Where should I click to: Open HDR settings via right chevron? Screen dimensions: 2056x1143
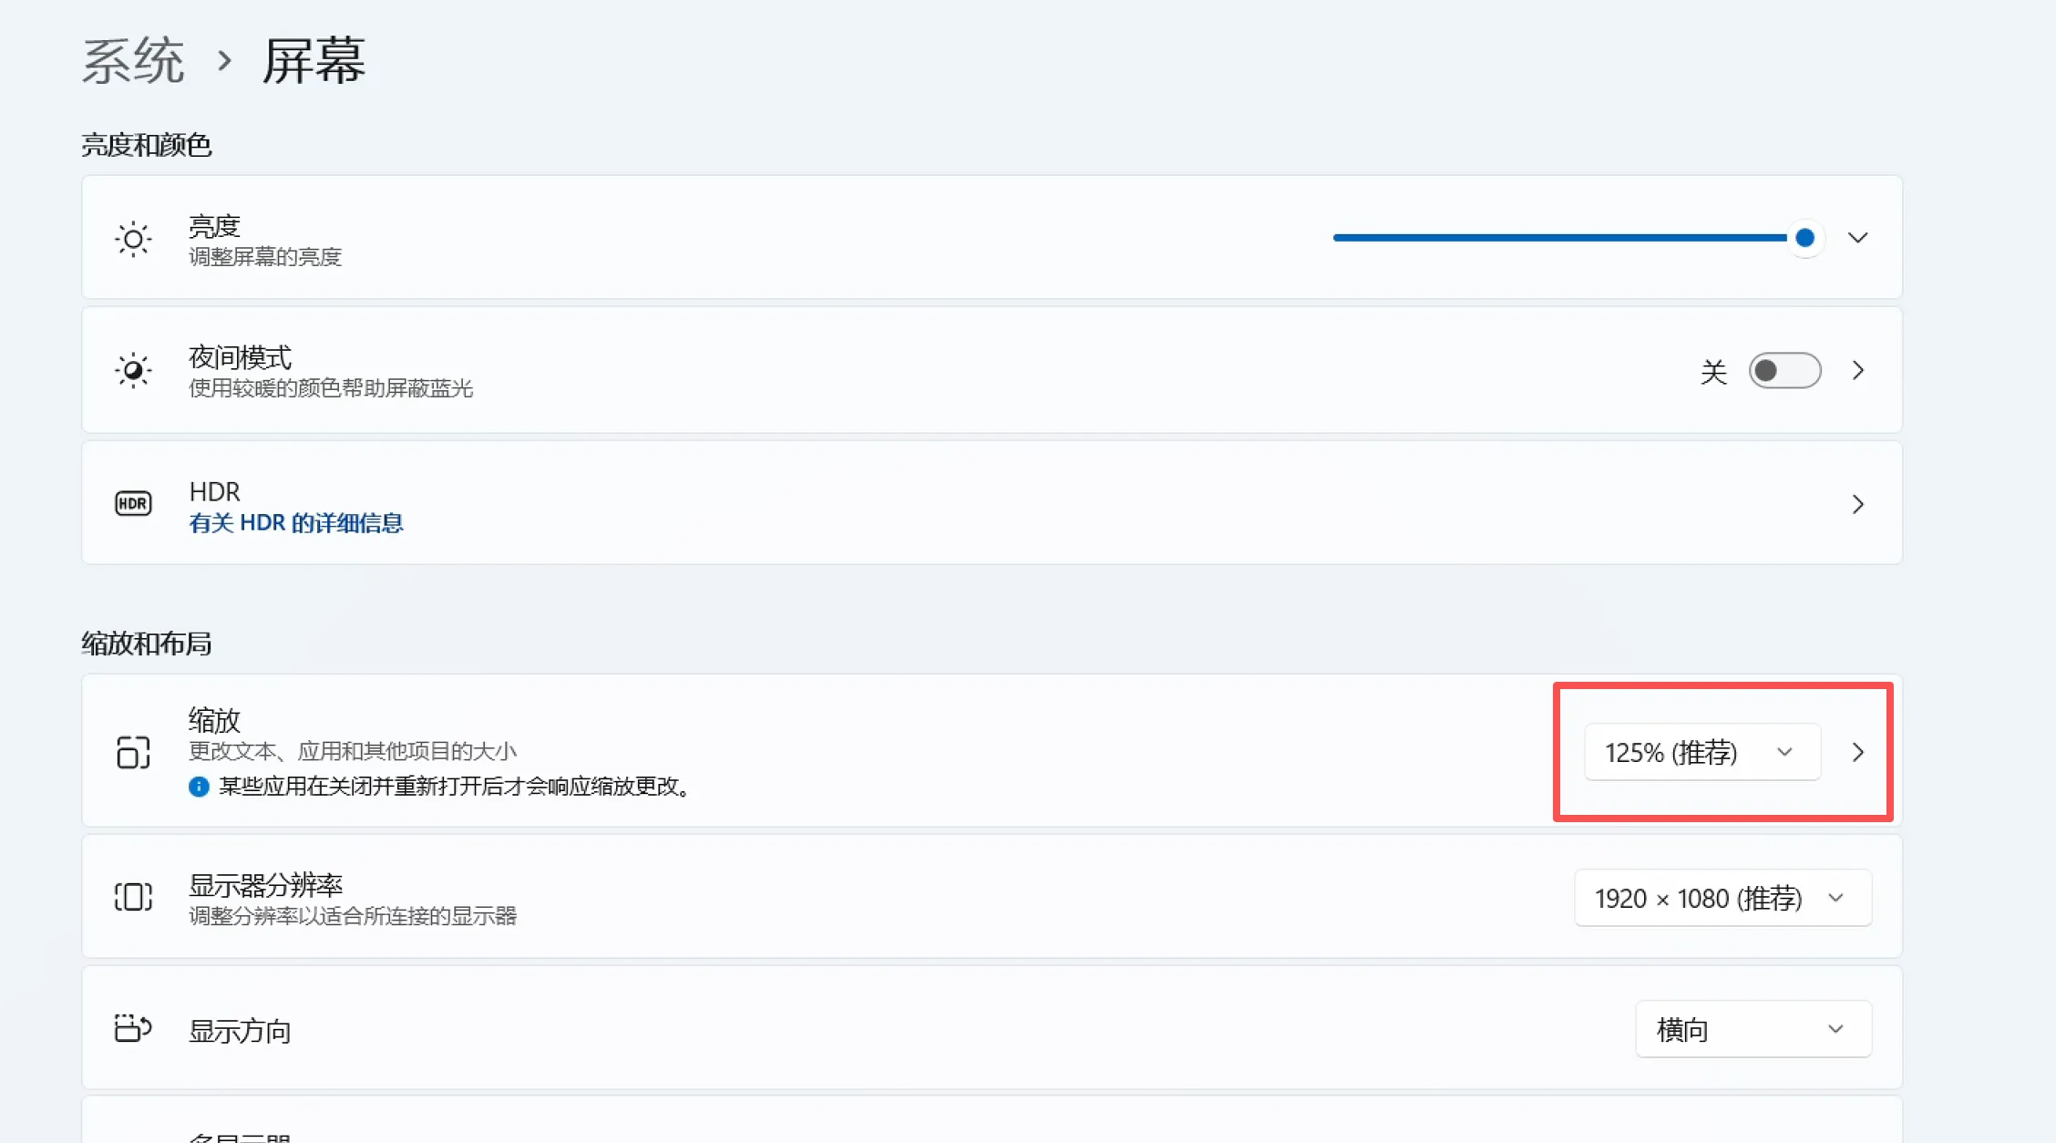1857,504
